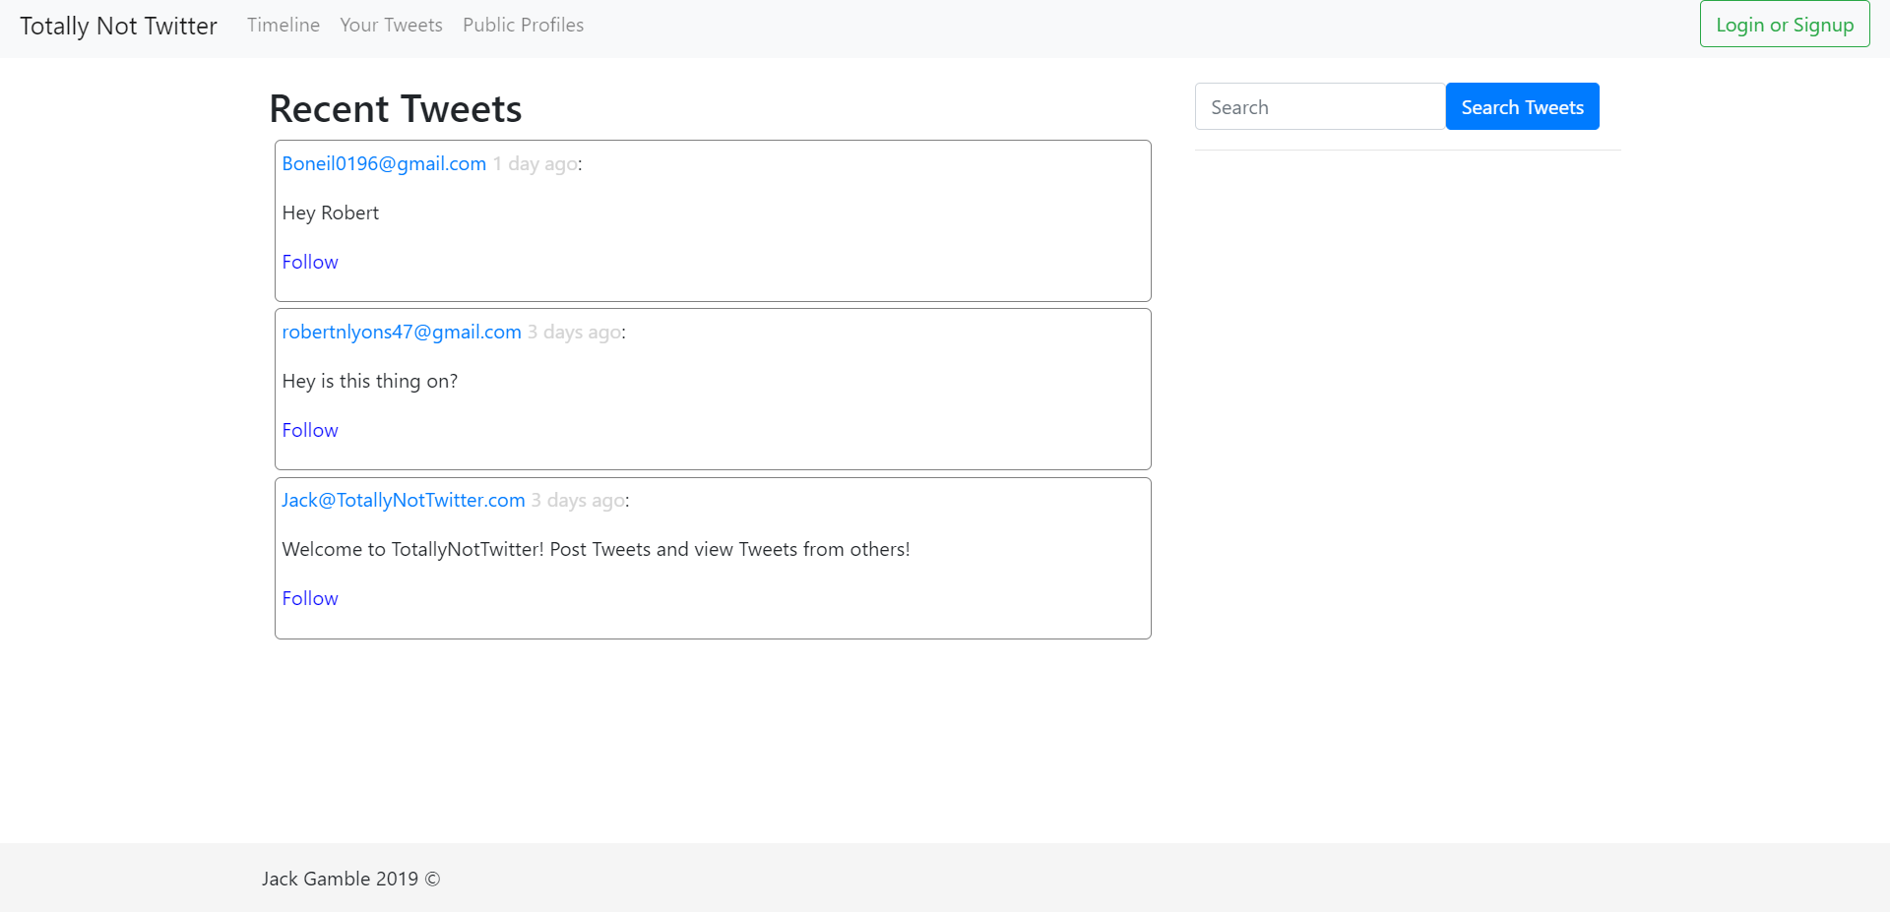Click the Totally Not Twitter brand logo
The height and width of the screenshot is (912, 1890).
118,26
